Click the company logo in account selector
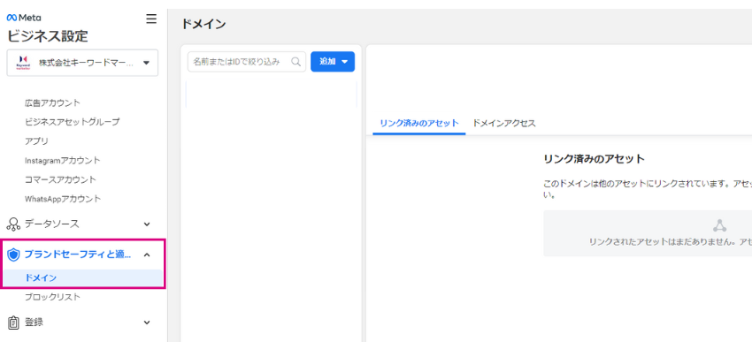This screenshot has width=752, height=342. 23,63
